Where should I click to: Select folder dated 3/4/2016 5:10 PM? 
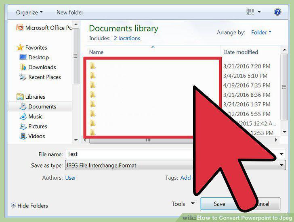click(x=92, y=75)
